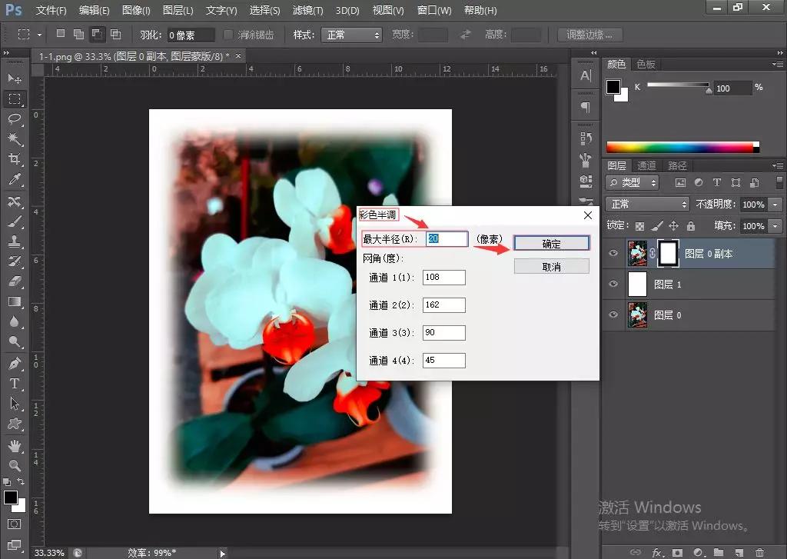Click the 图层 0 副本 mask thumbnail
787x559 pixels.
point(669,254)
